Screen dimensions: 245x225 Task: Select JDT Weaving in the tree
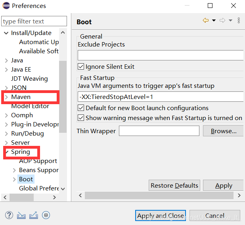click(x=29, y=78)
